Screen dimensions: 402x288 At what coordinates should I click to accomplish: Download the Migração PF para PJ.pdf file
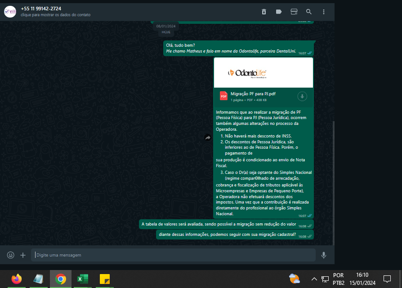pyautogui.click(x=302, y=96)
